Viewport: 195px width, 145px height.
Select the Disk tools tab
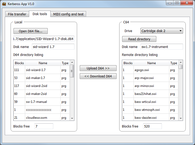pyautogui.click(x=40, y=14)
